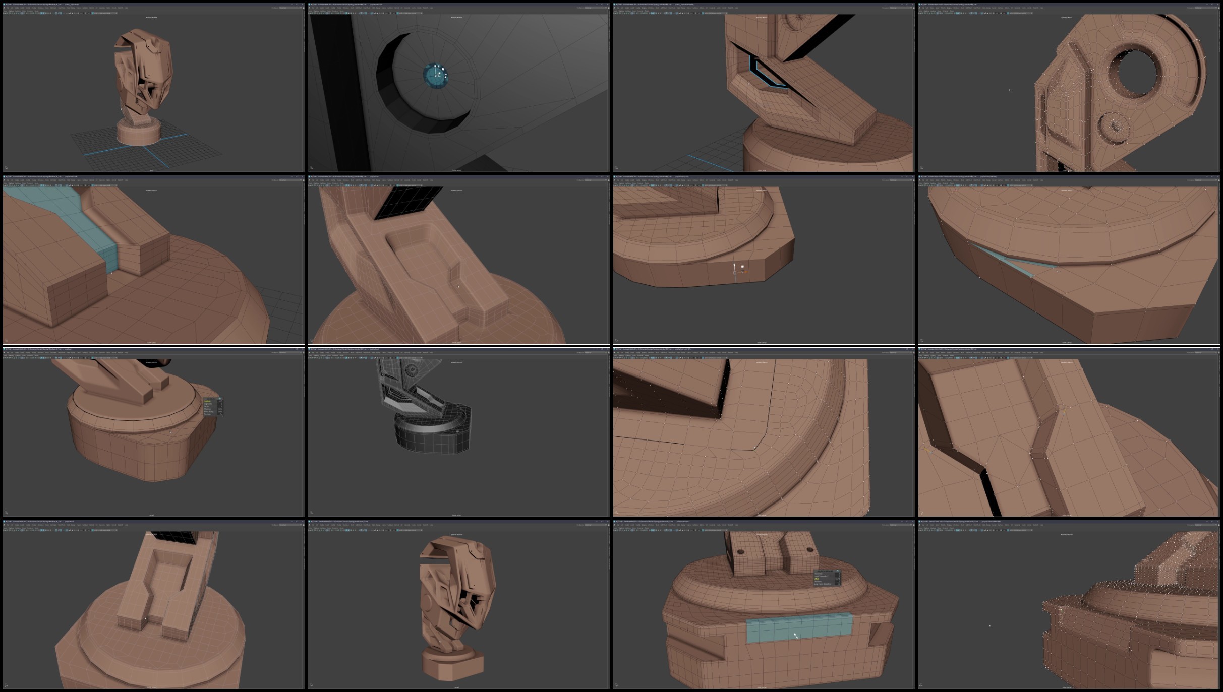Open the Show panel menu in the helmet-on-grid frame

24,11
